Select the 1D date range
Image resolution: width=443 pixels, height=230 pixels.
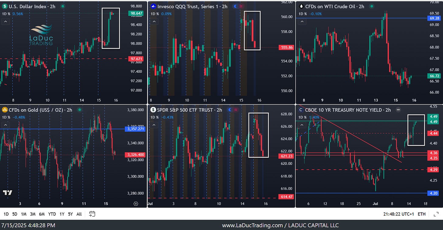[6, 214]
